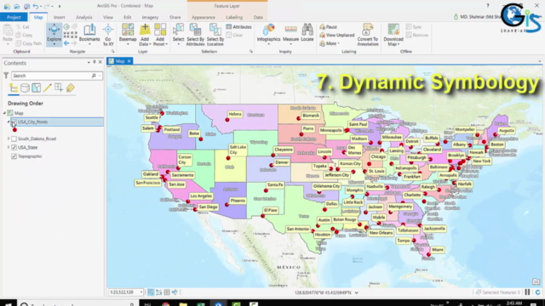Collapse the USA_City_Points layer
545x306 pixels.
[9, 122]
